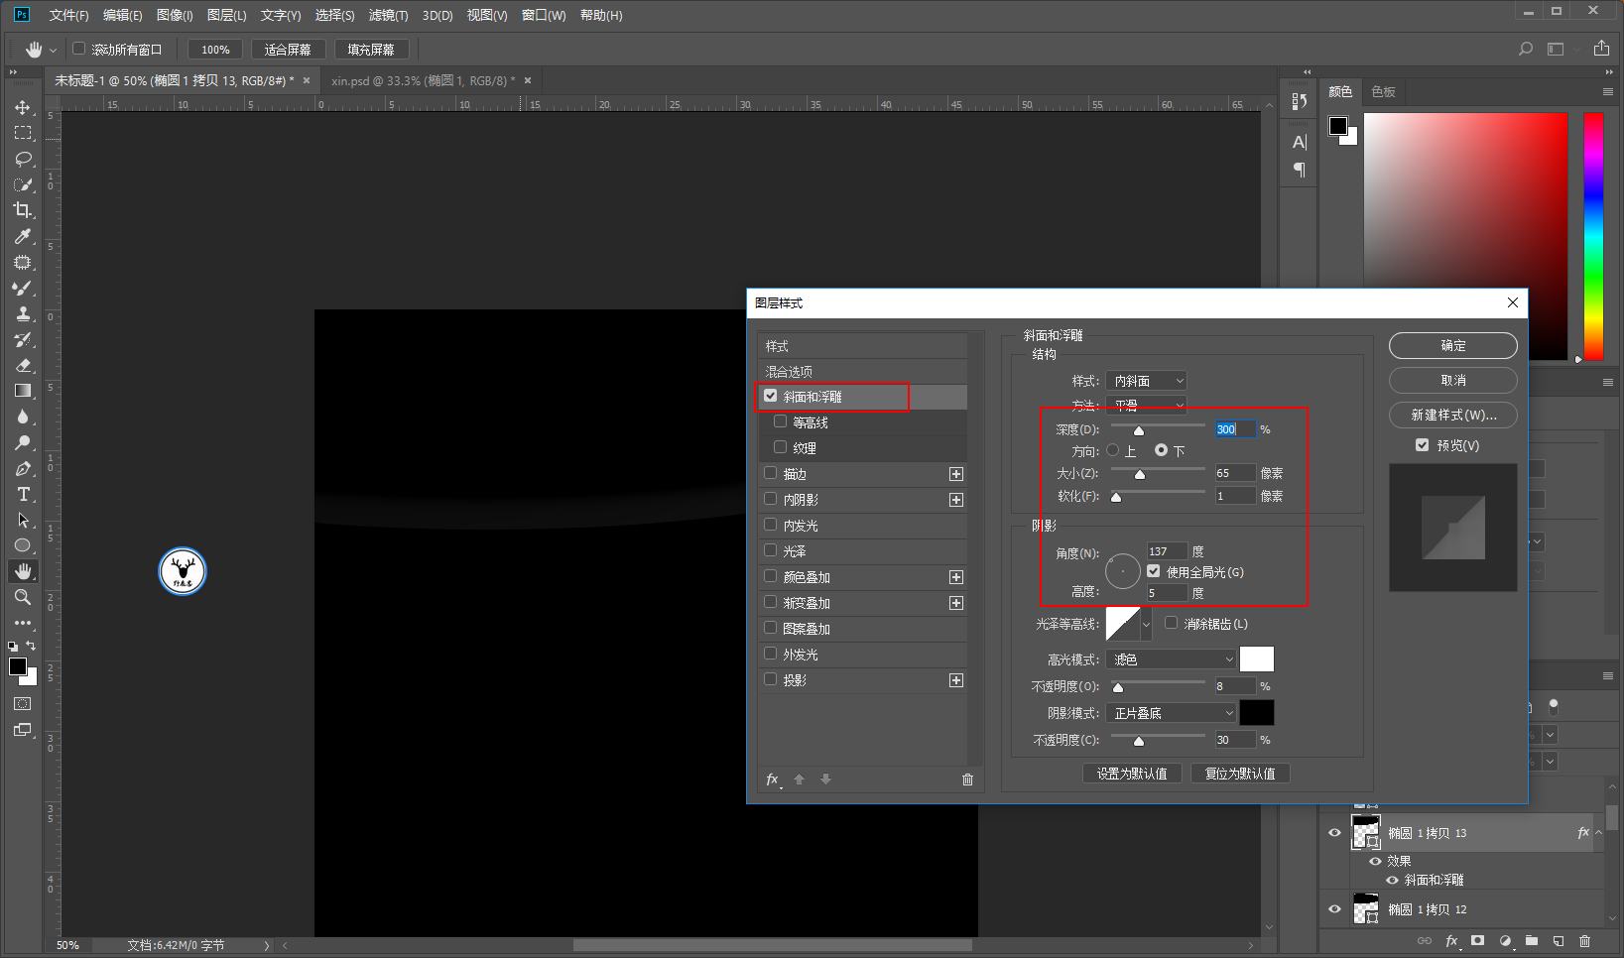Open the 样式 style dropdown showing 内斜面
1624x958 pixels.
pos(1146,381)
